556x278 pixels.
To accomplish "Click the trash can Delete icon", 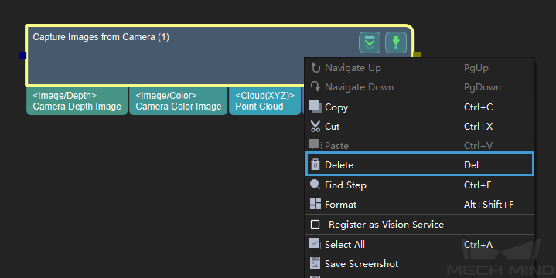I will (x=316, y=164).
